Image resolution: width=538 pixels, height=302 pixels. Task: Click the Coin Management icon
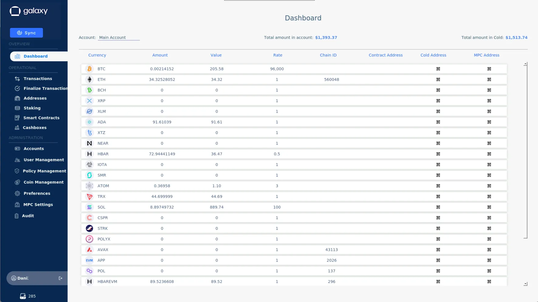point(17,182)
